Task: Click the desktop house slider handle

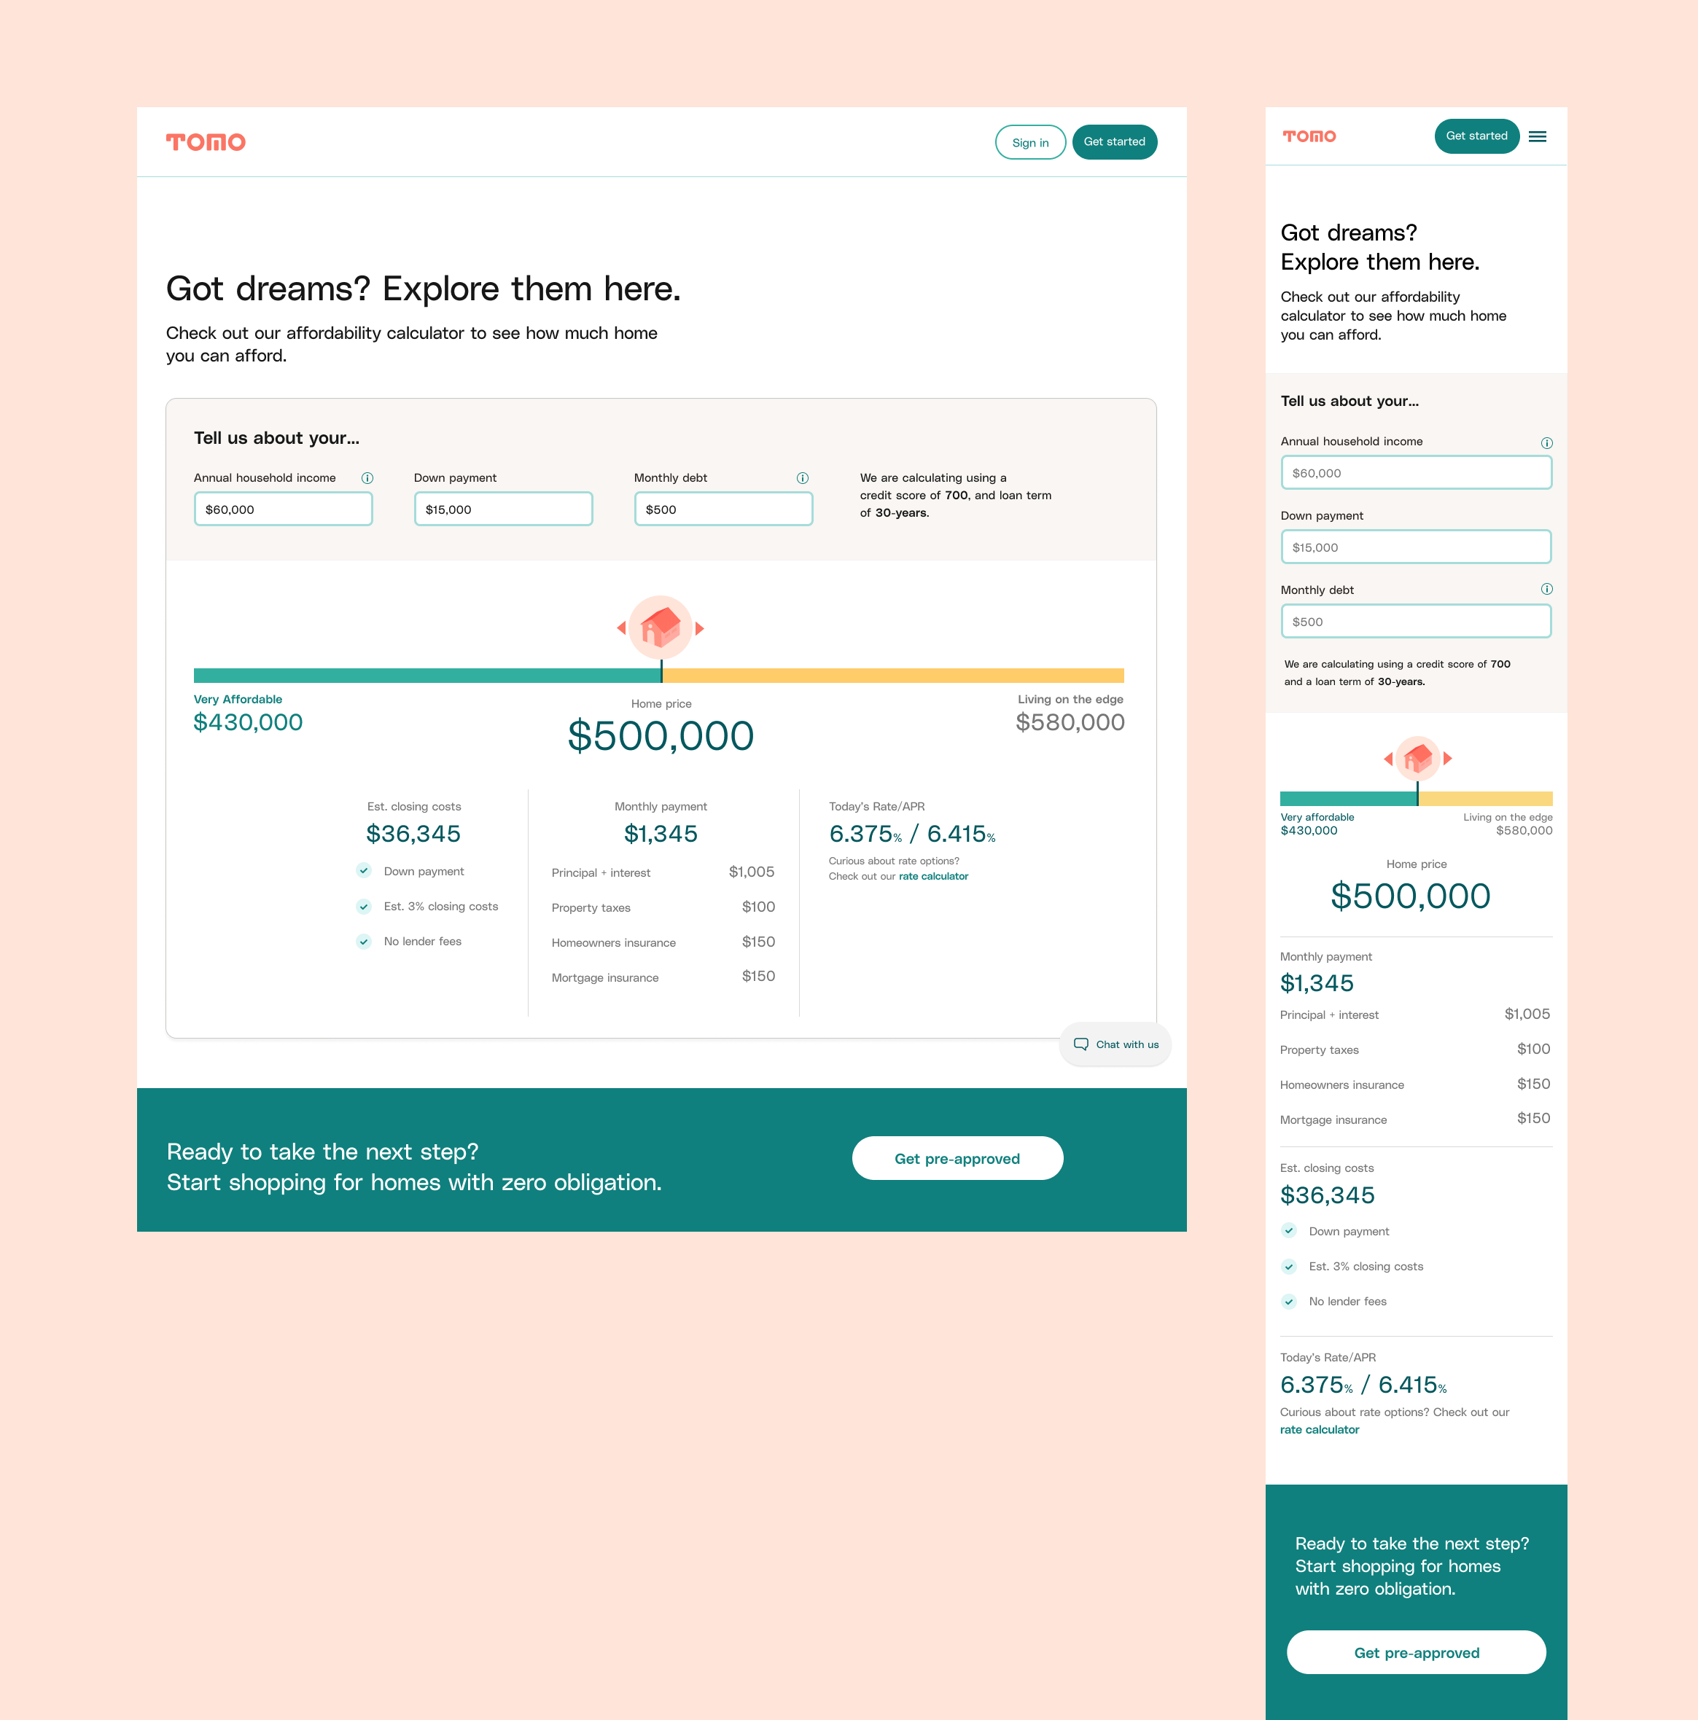Action: [661, 628]
